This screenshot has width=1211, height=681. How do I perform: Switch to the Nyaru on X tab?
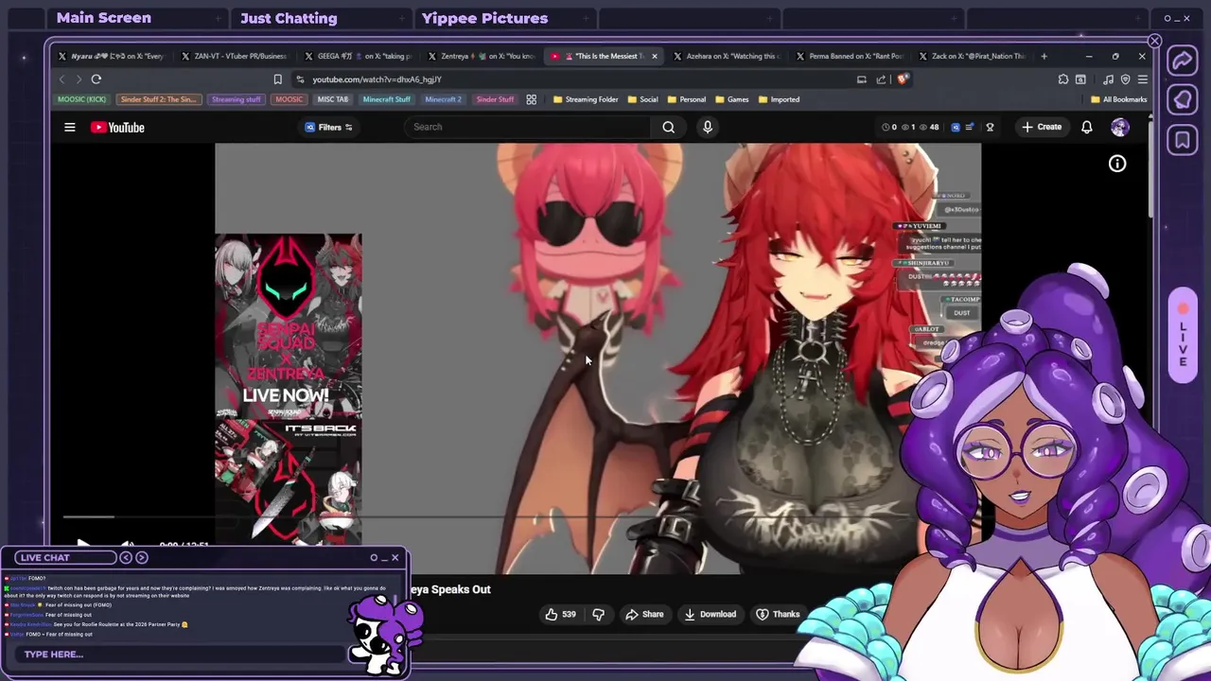[111, 56]
